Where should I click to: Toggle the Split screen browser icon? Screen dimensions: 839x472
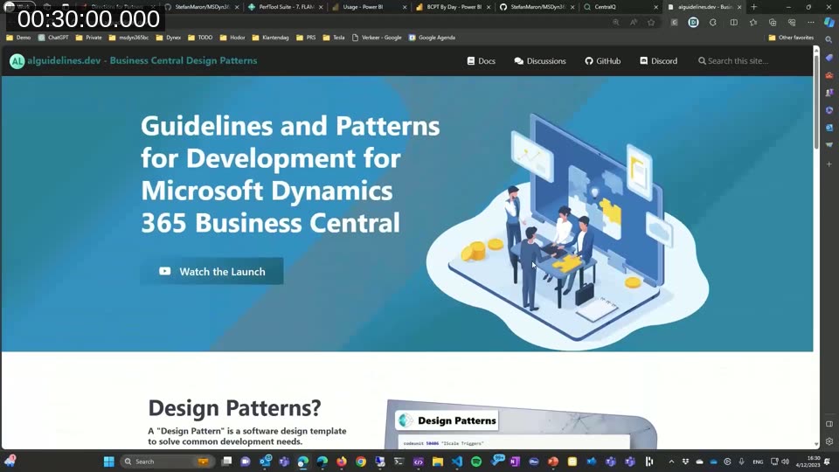click(x=733, y=23)
